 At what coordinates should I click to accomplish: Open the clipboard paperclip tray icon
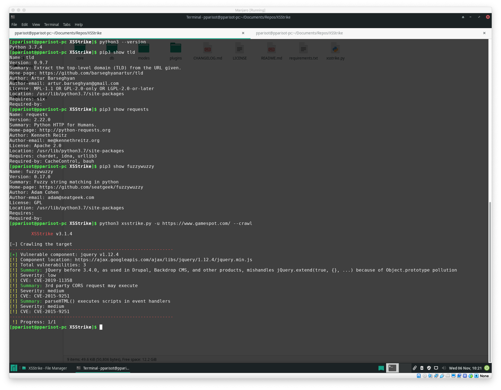pos(415,368)
